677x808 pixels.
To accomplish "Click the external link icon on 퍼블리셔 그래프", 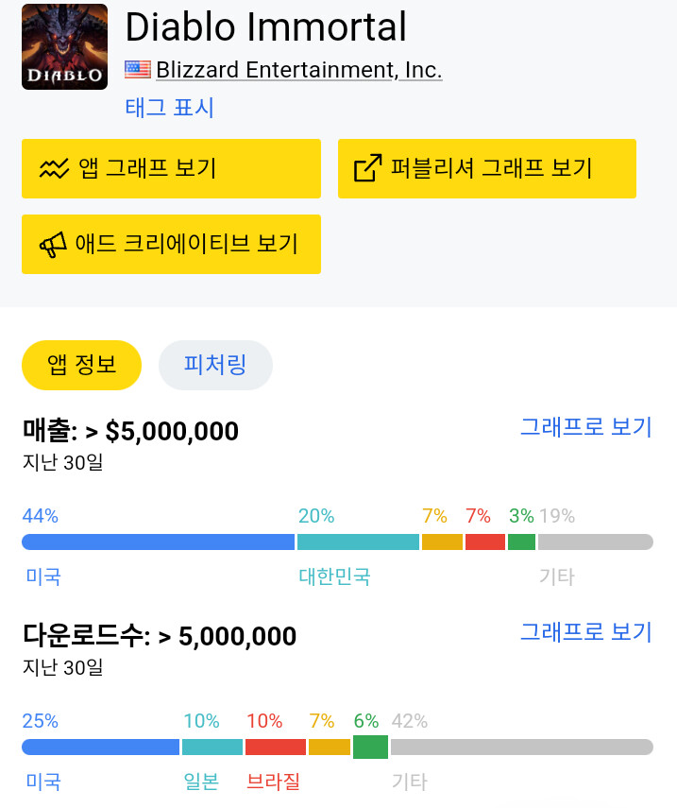I will pos(367,169).
